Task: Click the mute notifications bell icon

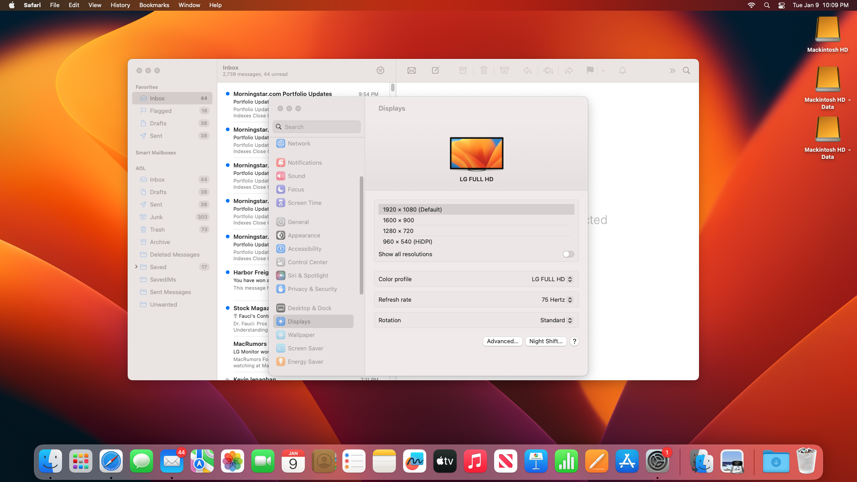Action: pos(622,71)
